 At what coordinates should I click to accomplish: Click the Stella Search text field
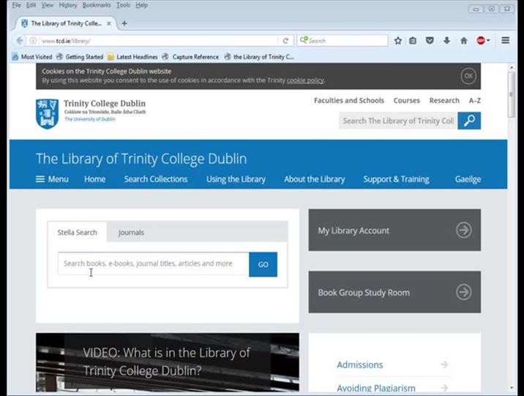tap(153, 264)
